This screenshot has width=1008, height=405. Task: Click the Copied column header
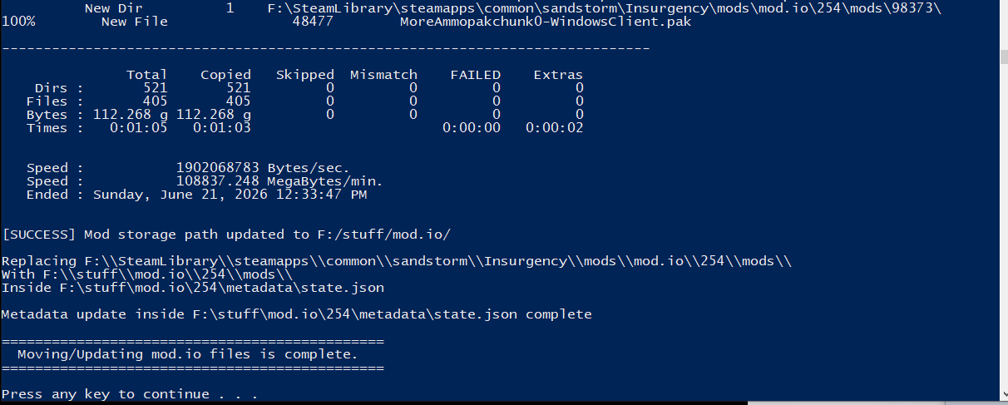click(225, 75)
